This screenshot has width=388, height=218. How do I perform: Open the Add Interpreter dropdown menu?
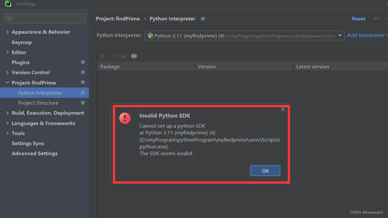point(366,35)
